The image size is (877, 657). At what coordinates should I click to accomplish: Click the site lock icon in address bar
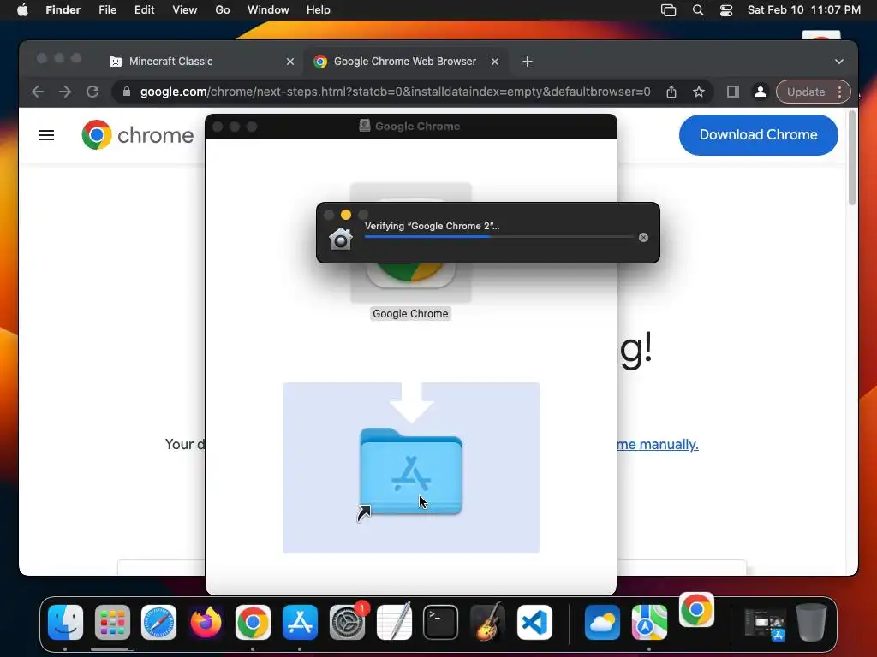(127, 92)
